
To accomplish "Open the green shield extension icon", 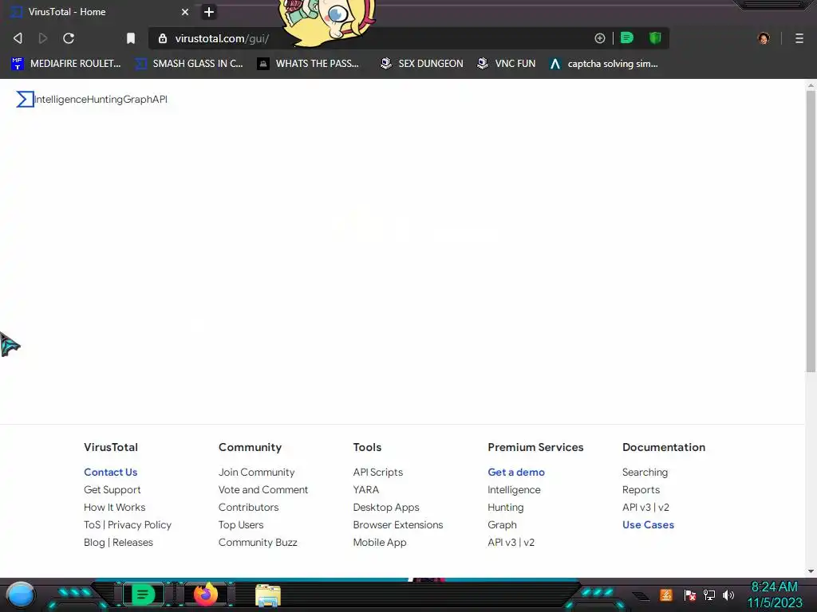I will point(655,38).
